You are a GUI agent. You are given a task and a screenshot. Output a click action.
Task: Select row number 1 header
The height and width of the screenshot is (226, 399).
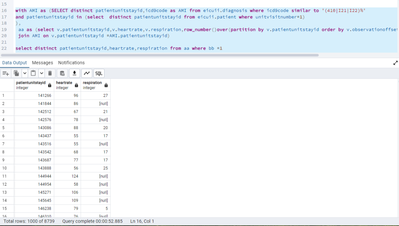coord(7,95)
